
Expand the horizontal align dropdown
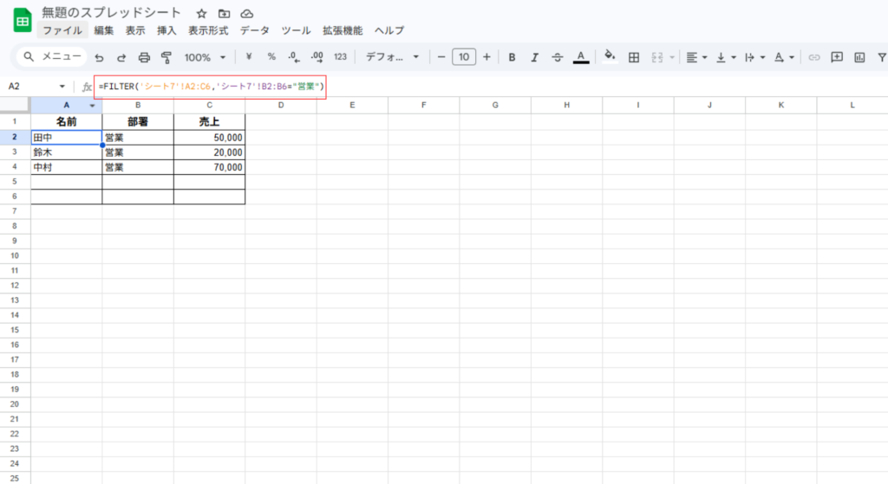[x=696, y=57]
